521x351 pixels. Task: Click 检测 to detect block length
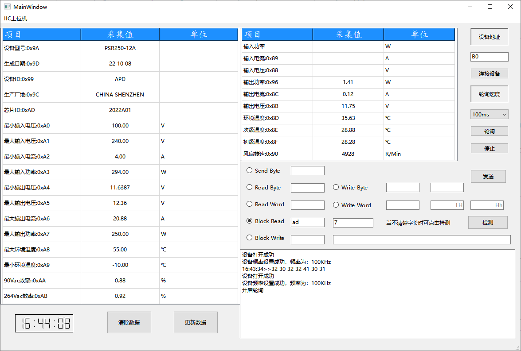[x=487, y=222]
